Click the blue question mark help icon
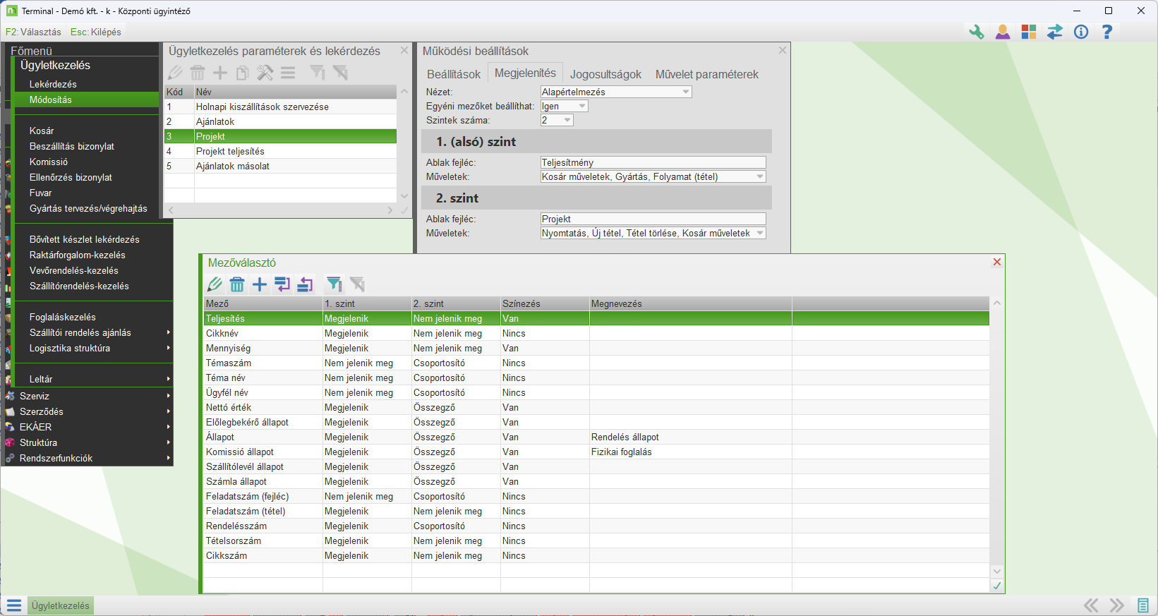1158x616 pixels. (1107, 32)
